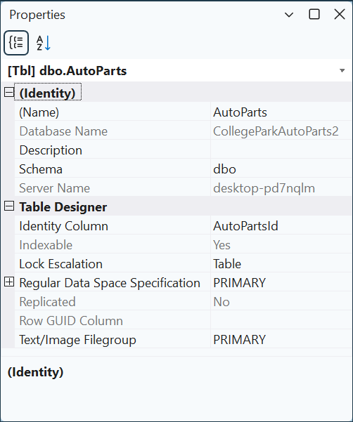Collapse the Table Designer category

9,206
